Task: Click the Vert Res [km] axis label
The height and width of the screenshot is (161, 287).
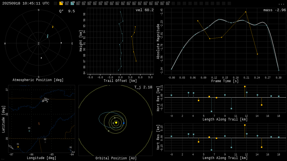Action: point(158,137)
